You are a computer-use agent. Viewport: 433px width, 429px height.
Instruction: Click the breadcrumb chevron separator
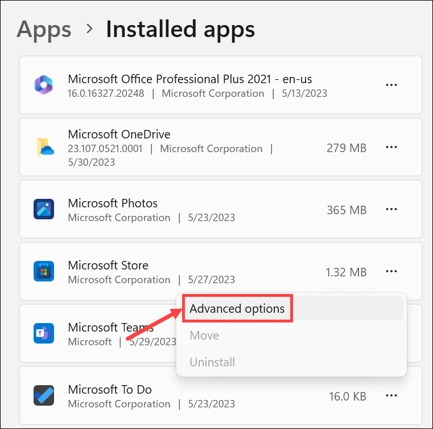point(89,28)
